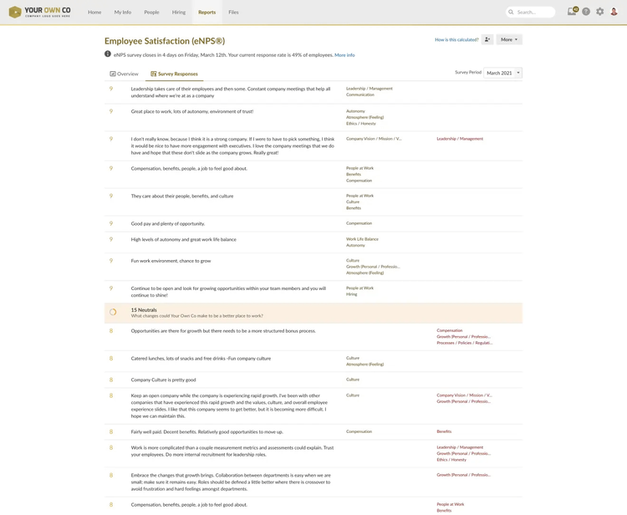Open the People menu

click(151, 12)
